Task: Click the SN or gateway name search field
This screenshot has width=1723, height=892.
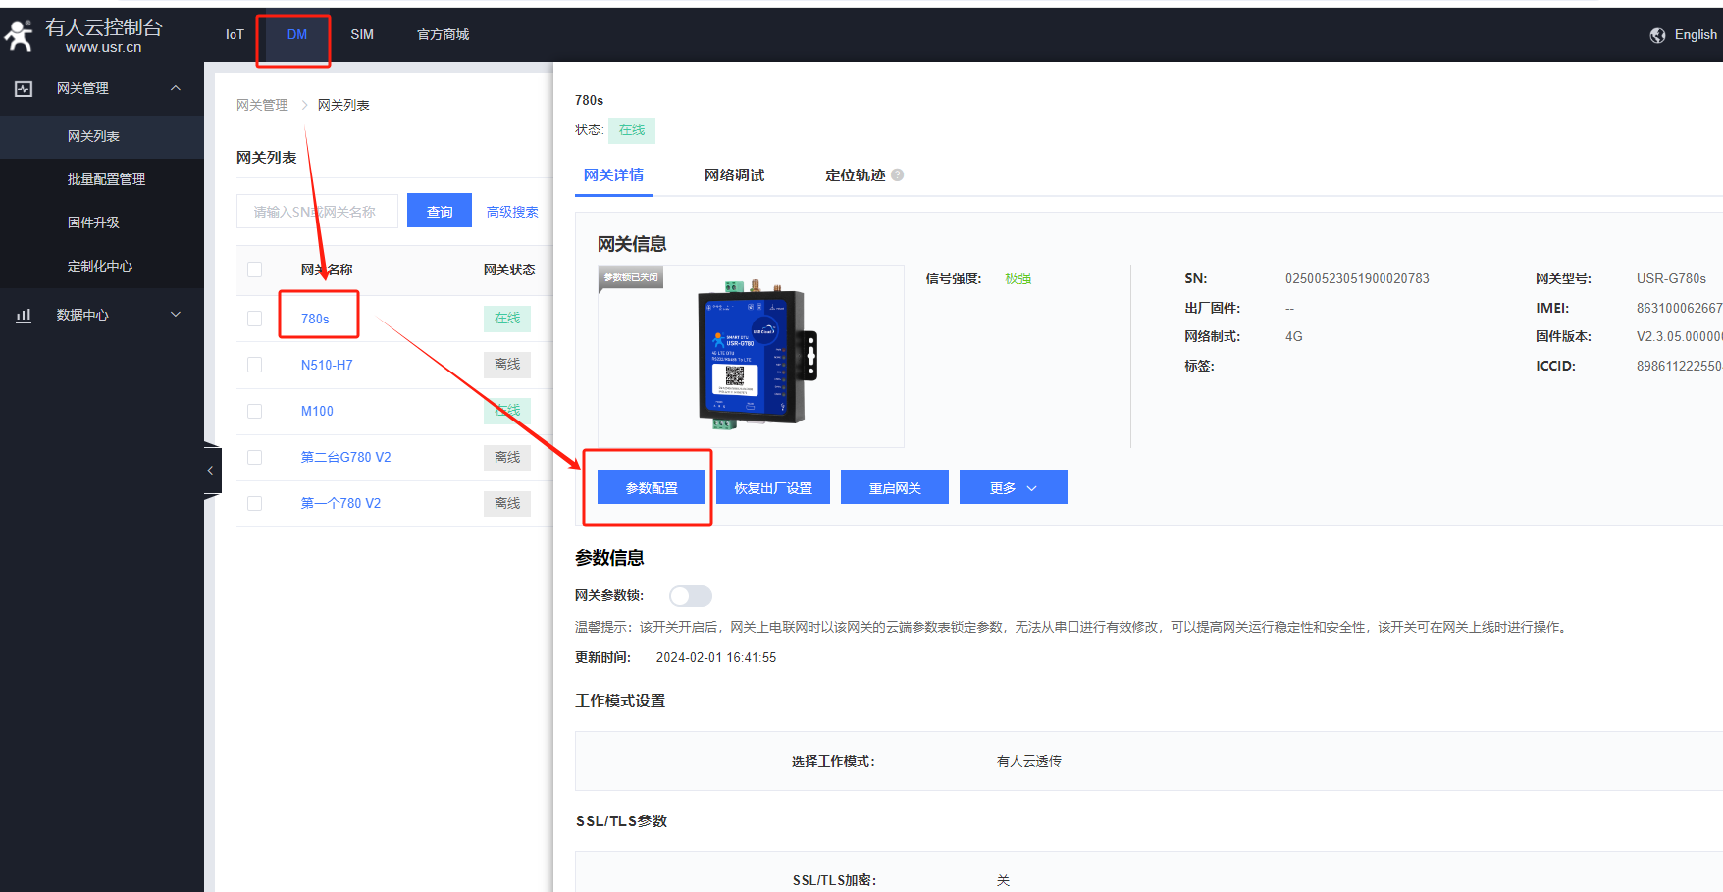Action: 317,212
